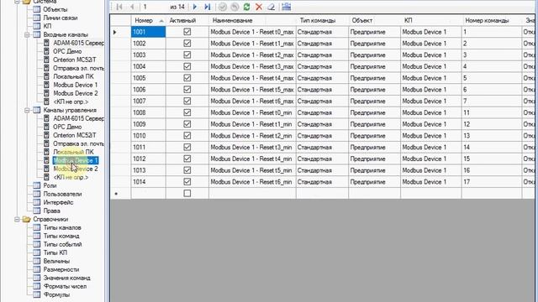Image resolution: width=538 pixels, height=302 pixels.
Task: Click the 1001 cell in Номер column
Action: pyautogui.click(x=148, y=32)
